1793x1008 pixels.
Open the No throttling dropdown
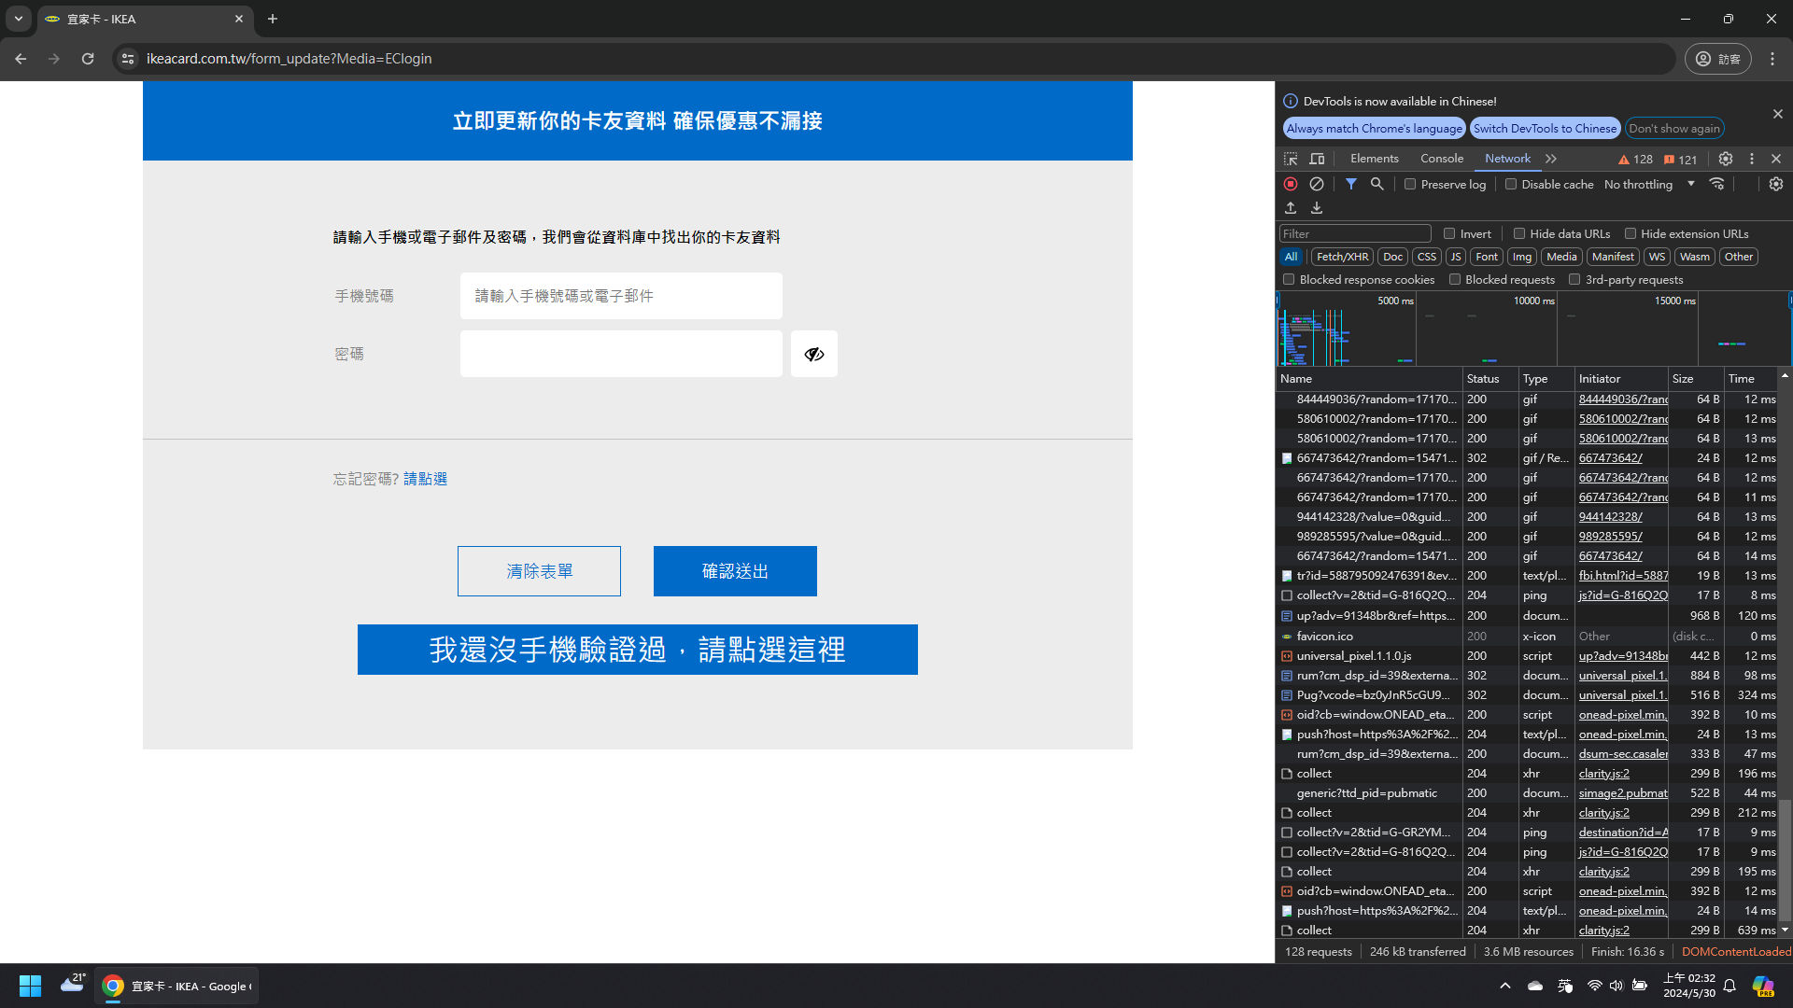point(1649,185)
